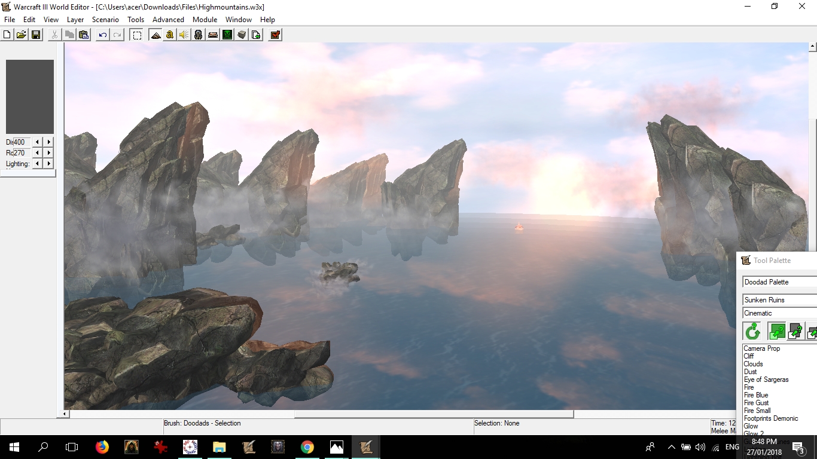This screenshot has height=459, width=817.
Task: Select 'Eye of Sargeras' in the doodad list
Action: (766, 380)
